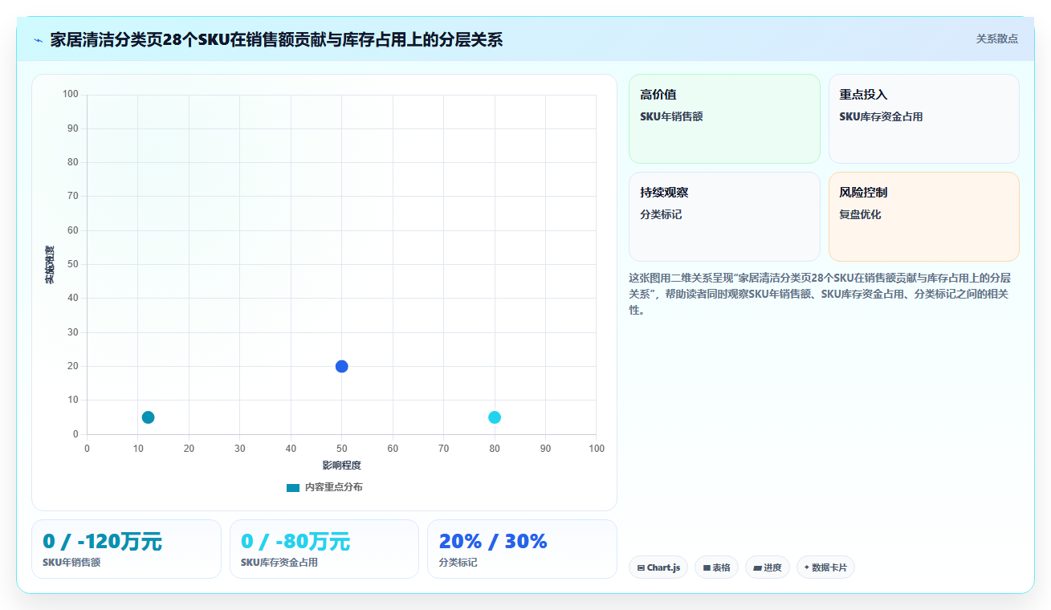The height and width of the screenshot is (610, 1051).
Task: Click the 内容重点分布 legend label
Action: [x=333, y=487]
